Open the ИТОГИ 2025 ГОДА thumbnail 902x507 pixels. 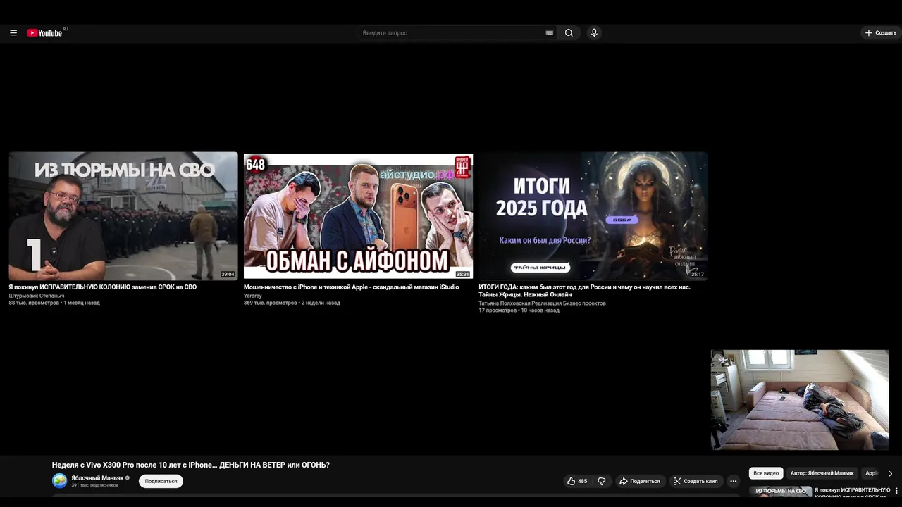click(593, 216)
